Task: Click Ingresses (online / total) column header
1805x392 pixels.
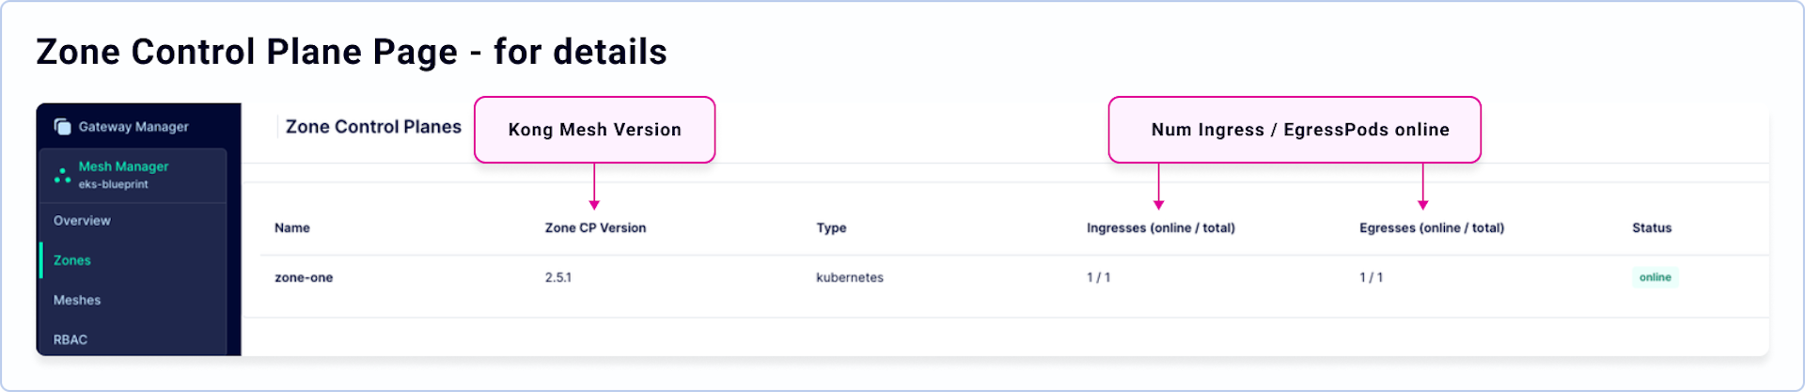Action: click(x=1160, y=227)
